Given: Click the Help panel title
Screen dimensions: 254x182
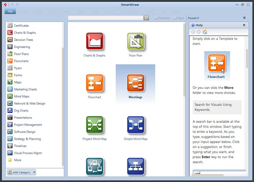Looking at the screenshot, I should (x=199, y=25).
